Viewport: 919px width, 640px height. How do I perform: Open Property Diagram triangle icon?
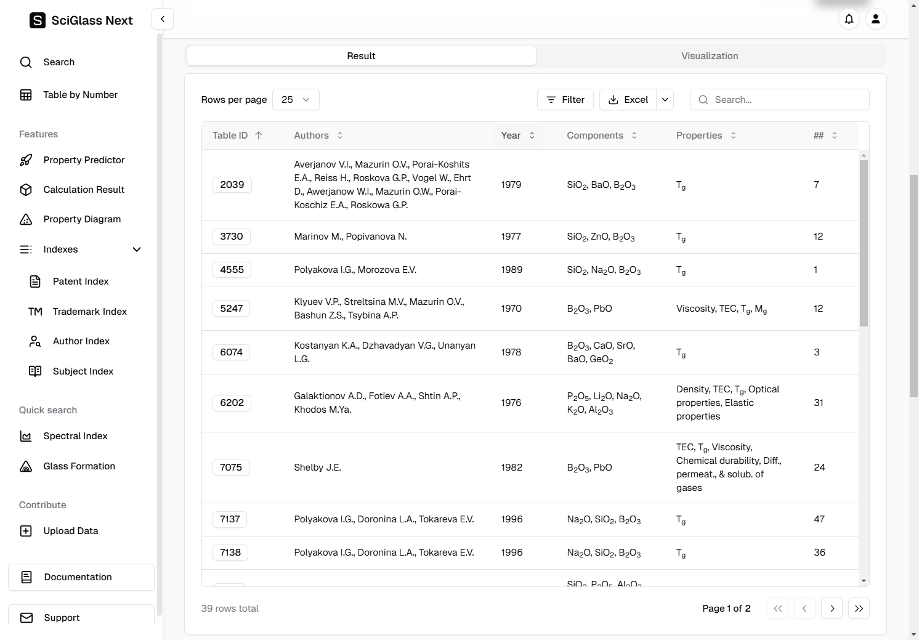tap(26, 219)
